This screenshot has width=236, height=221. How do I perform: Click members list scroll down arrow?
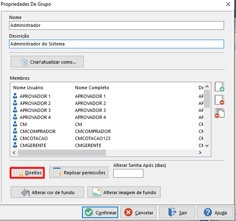click(207, 146)
